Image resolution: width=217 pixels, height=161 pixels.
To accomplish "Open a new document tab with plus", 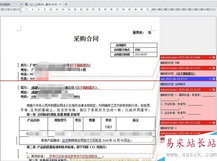I will (66, 4).
